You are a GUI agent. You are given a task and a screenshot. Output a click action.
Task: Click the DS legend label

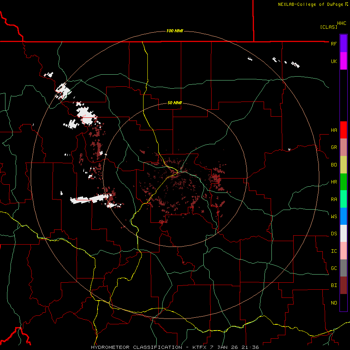(334, 233)
